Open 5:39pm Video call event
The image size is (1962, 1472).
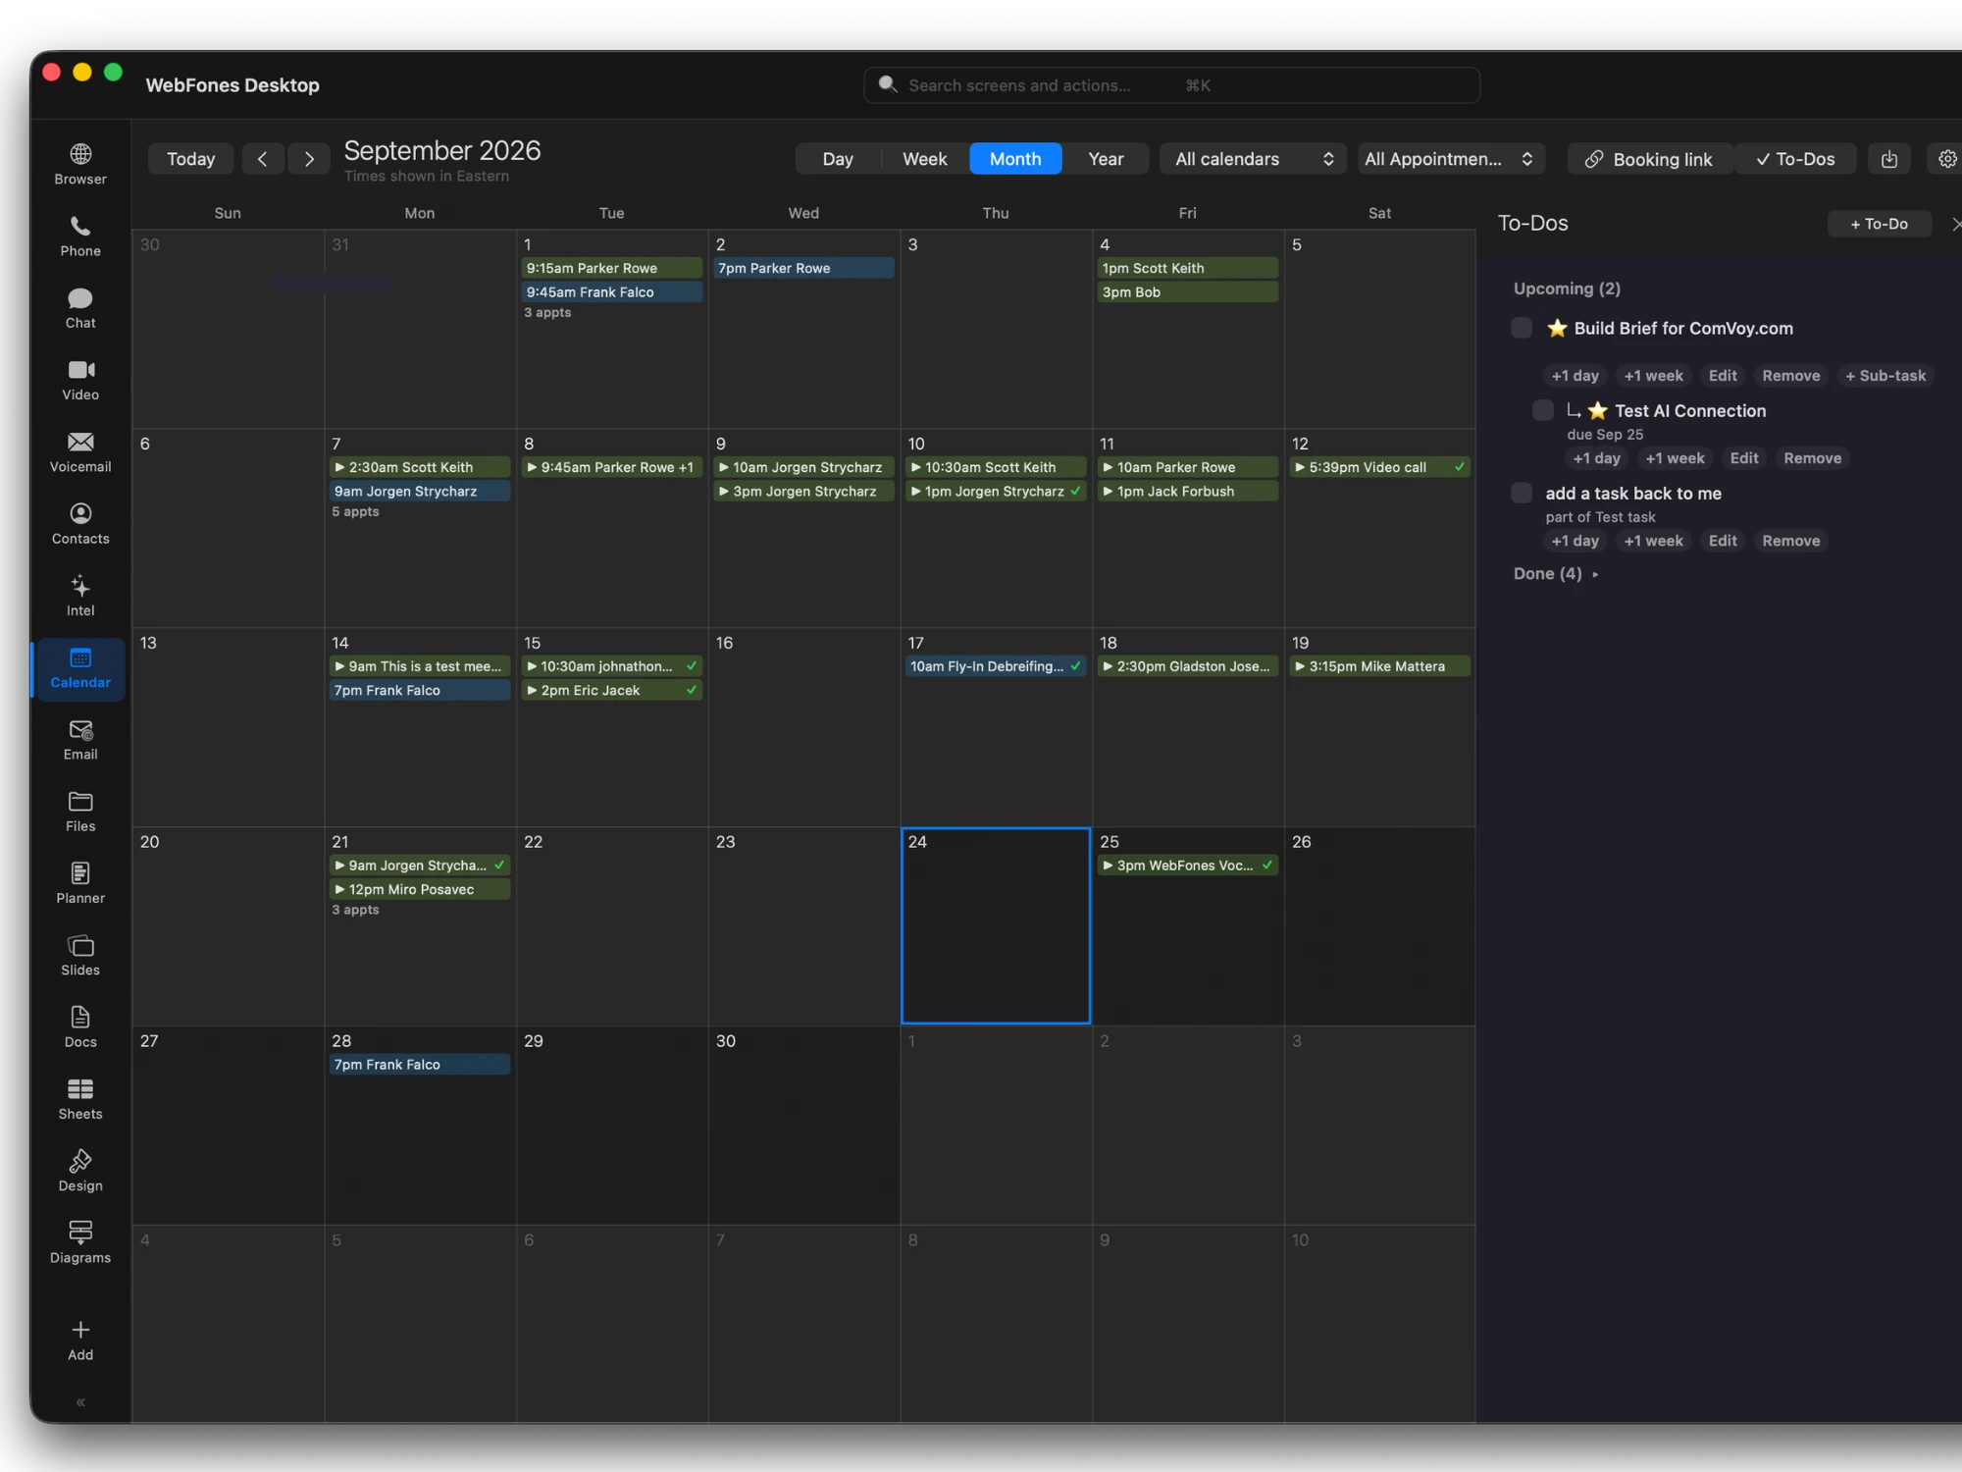pos(1379,467)
